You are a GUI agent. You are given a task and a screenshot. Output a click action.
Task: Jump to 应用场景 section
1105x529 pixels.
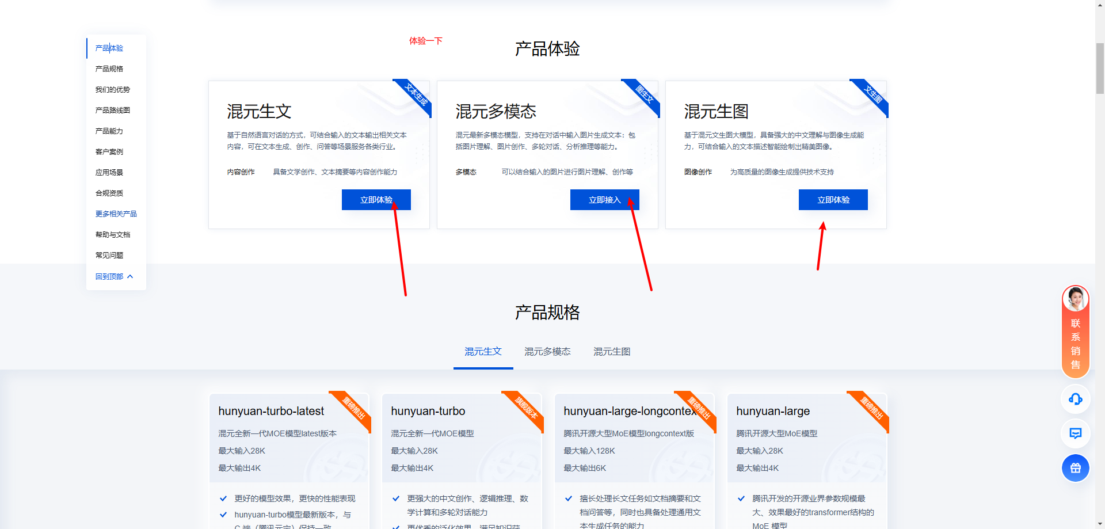coord(109,173)
